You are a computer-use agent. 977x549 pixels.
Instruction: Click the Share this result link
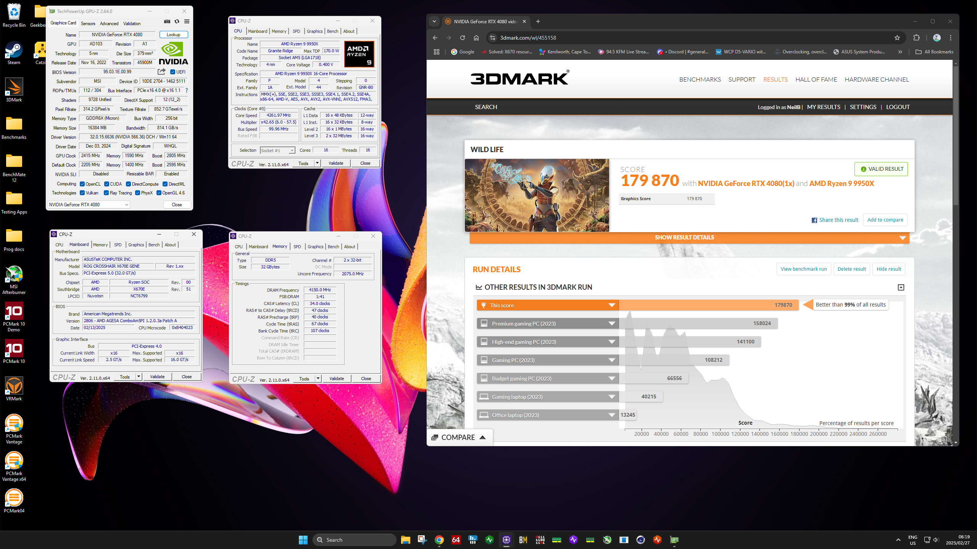835,220
